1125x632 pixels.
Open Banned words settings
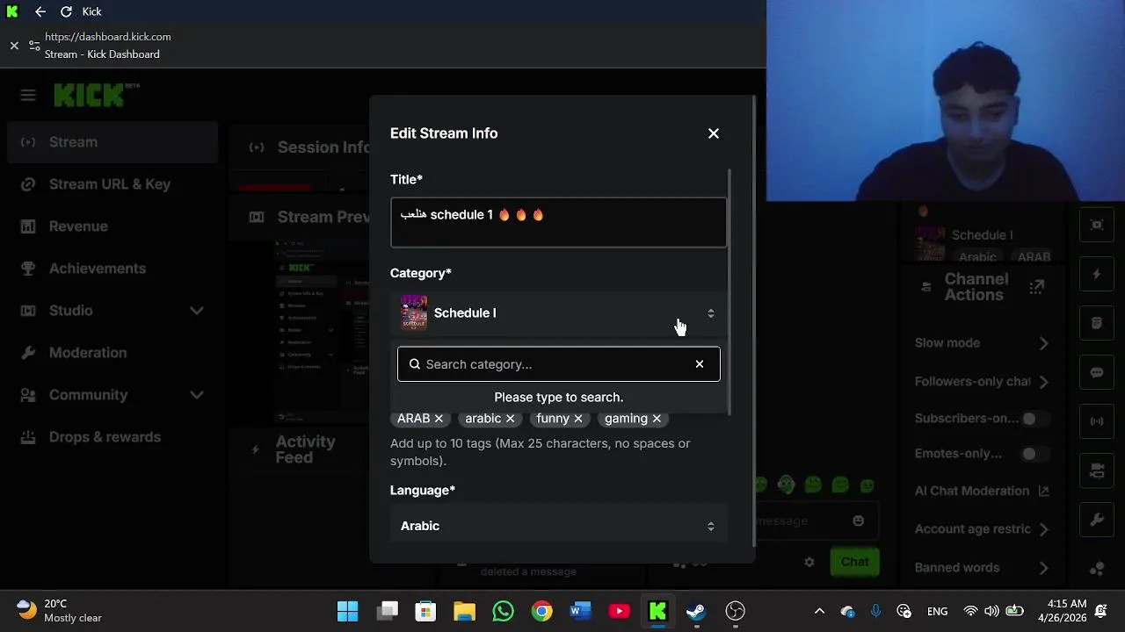tap(982, 568)
